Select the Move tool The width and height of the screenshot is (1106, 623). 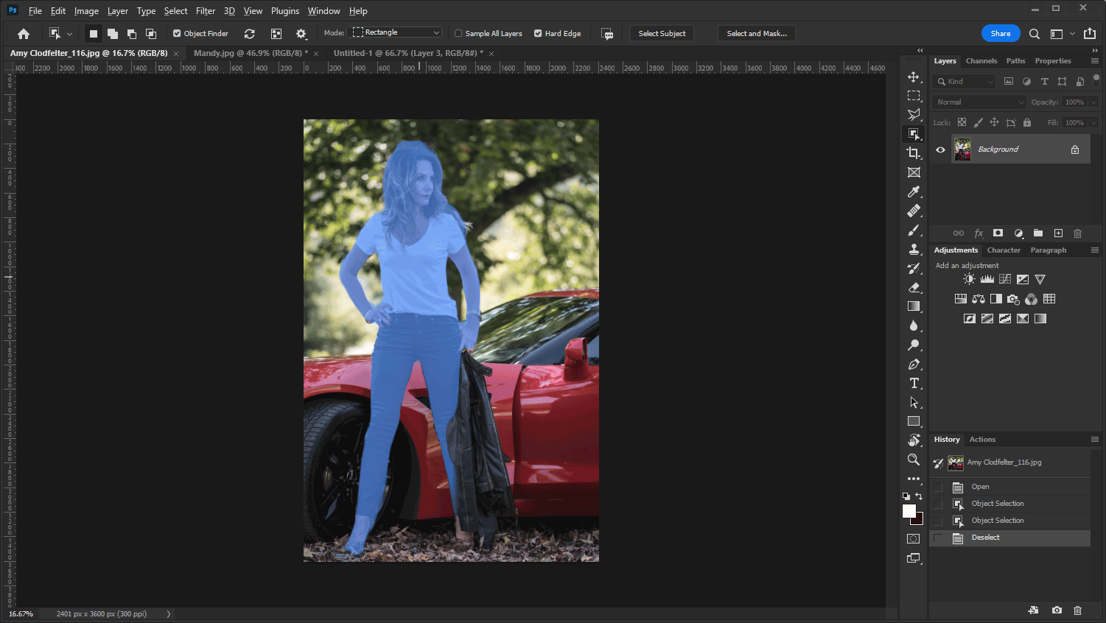click(914, 77)
